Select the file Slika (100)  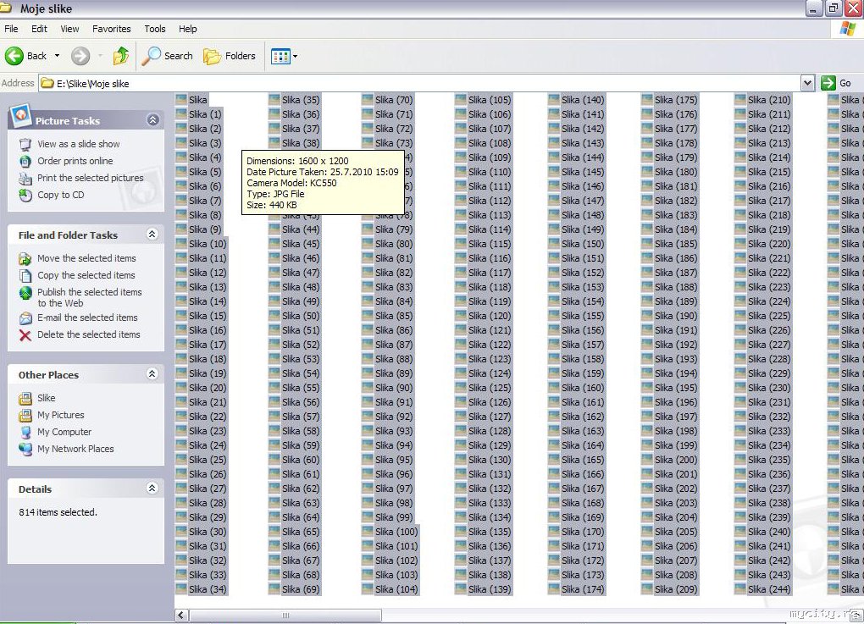point(396,532)
